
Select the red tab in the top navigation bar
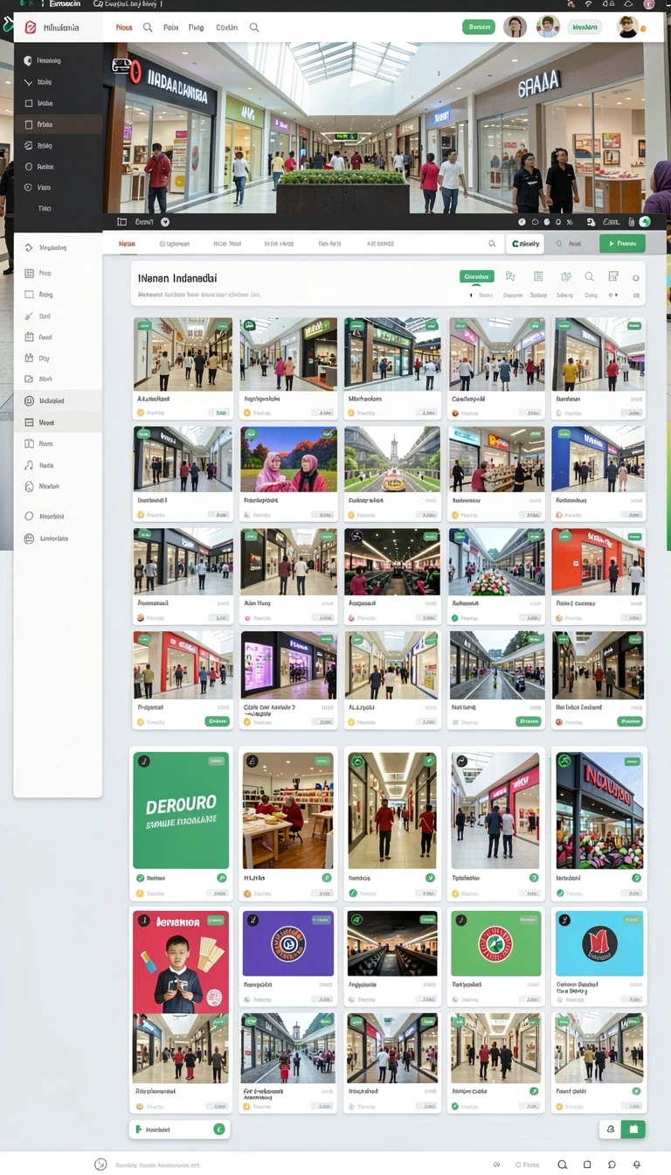tap(124, 28)
